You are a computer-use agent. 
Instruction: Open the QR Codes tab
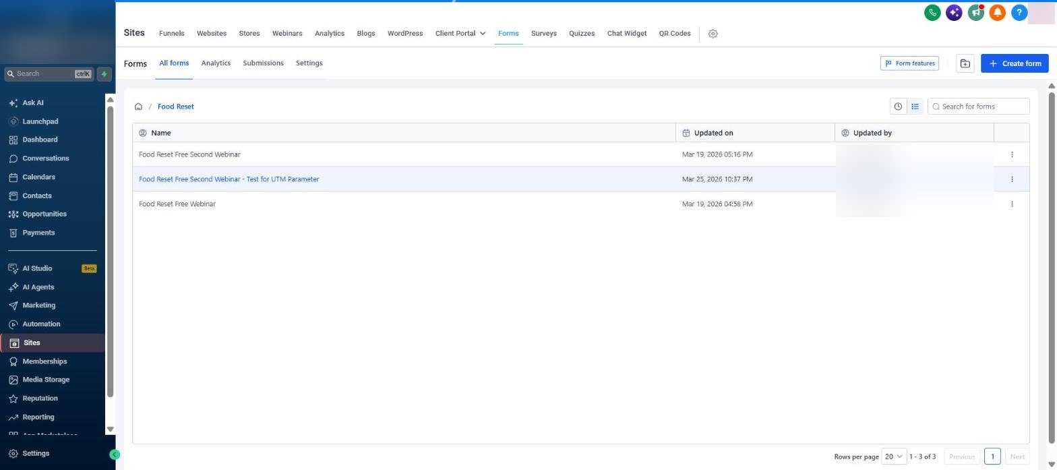pos(675,34)
